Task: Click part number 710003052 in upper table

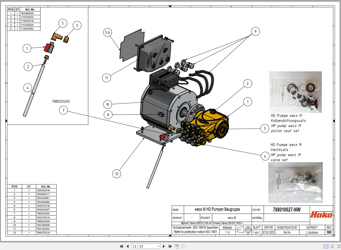Action: tap(27, 29)
